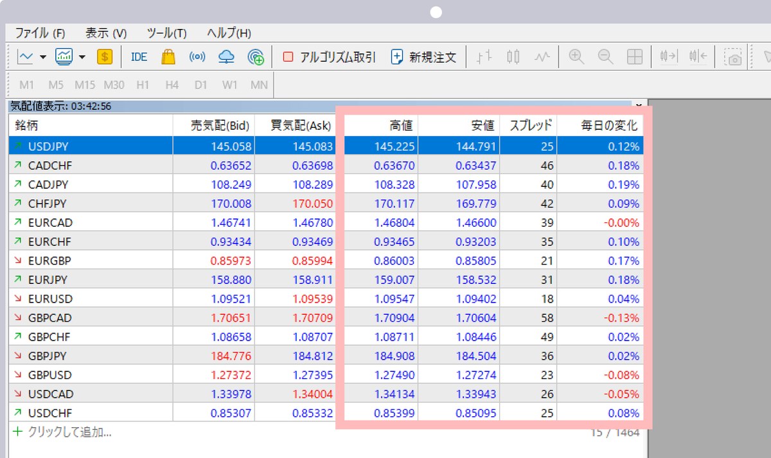Toggle アルゴリズム取引 button
The width and height of the screenshot is (771, 458).
pos(329,57)
